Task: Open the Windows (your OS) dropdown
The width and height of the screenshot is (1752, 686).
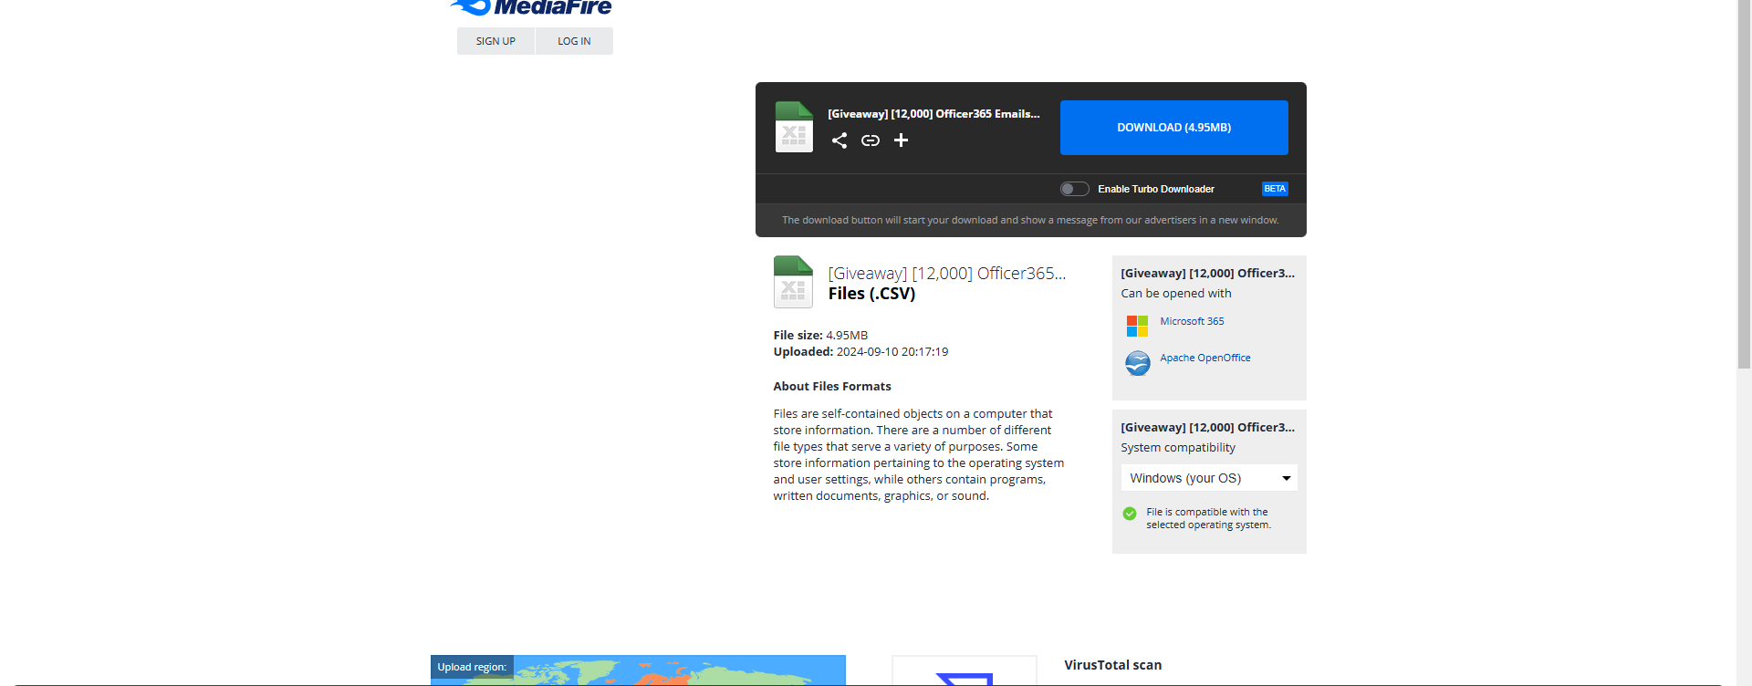Action: pyautogui.click(x=1209, y=478)
